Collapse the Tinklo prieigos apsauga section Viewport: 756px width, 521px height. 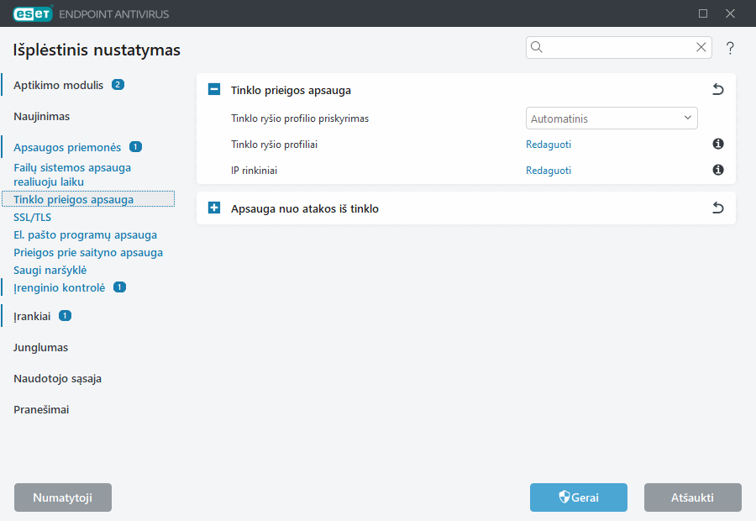[214, 89]
